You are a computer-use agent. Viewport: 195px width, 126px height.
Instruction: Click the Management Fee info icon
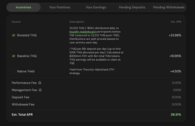pyautogui.click(x=40, y=90)
